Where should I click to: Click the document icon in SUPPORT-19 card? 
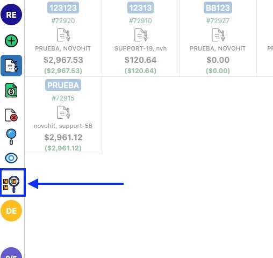[x=141, y=35]
